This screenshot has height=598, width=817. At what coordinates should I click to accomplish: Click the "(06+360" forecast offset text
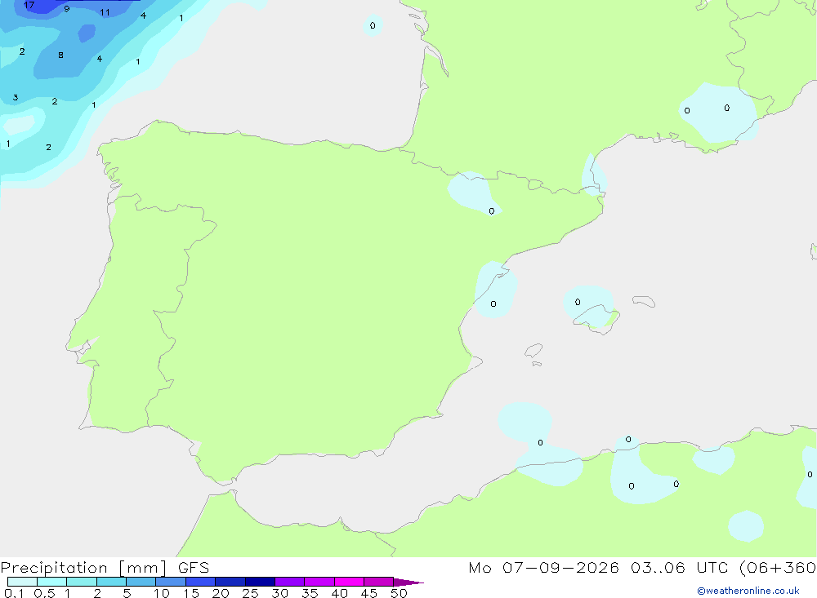[x=778, y=568]
